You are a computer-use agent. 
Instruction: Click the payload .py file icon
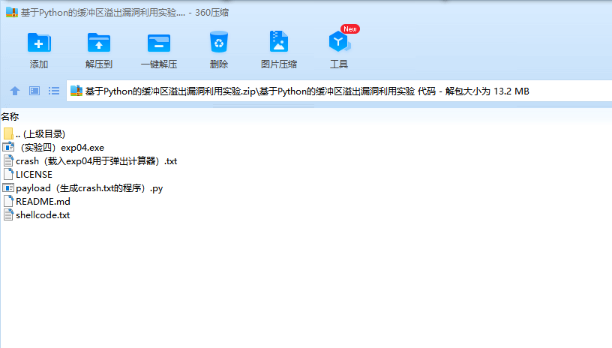[x=8, y=187]
